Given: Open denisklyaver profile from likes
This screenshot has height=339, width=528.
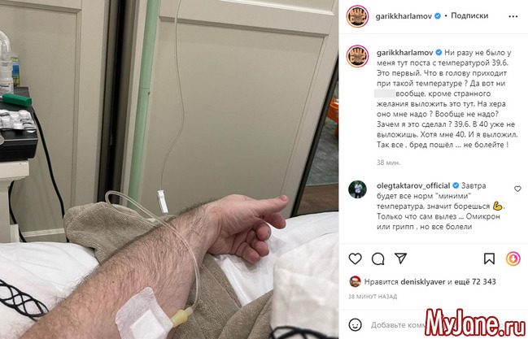Looking at the screenshot, I should click(423, 282).
